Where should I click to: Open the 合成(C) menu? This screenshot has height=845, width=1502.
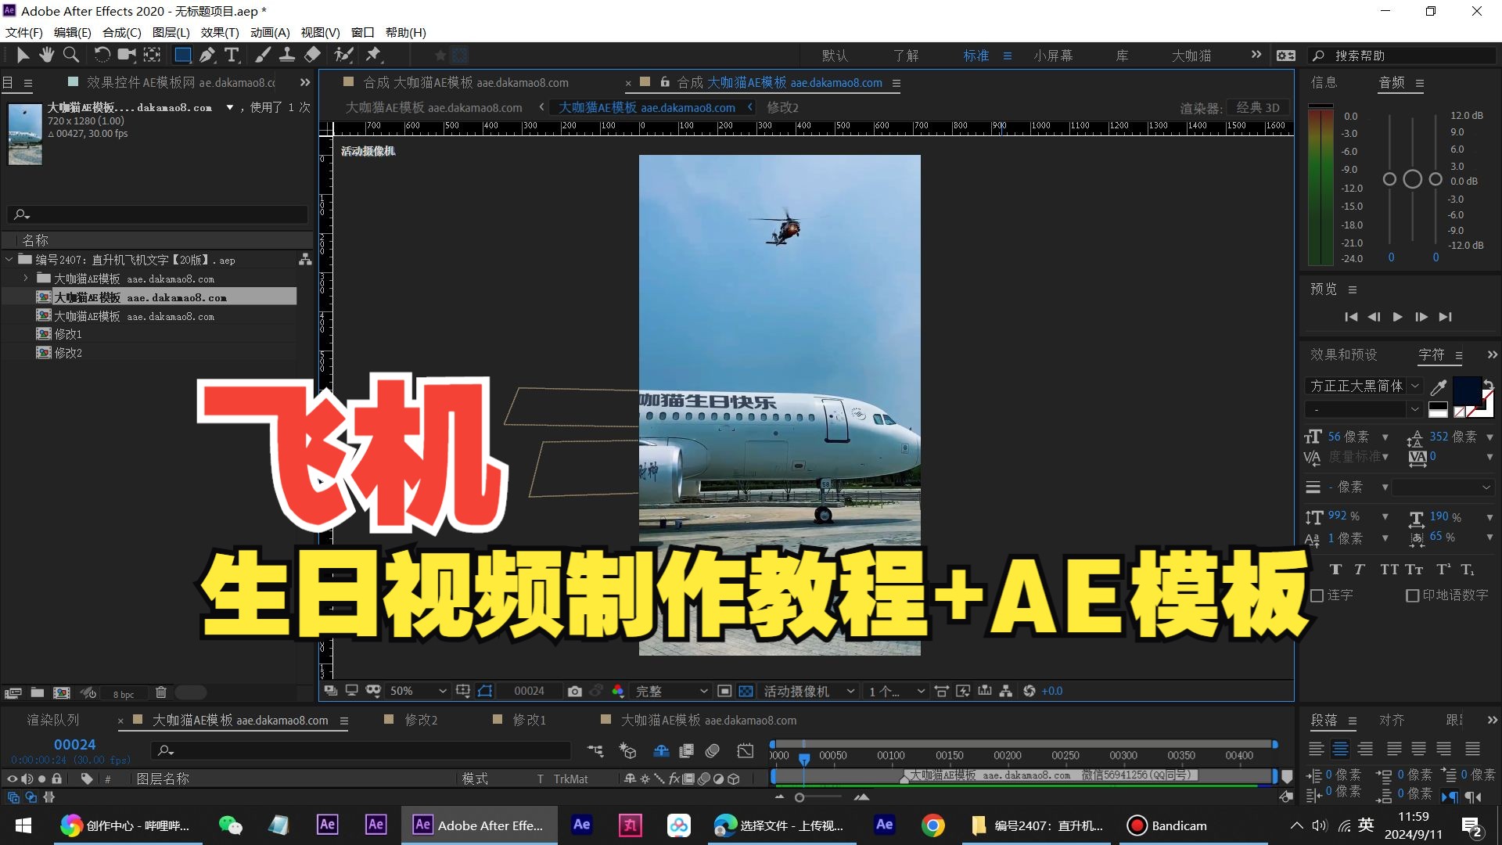coord(122,32)
